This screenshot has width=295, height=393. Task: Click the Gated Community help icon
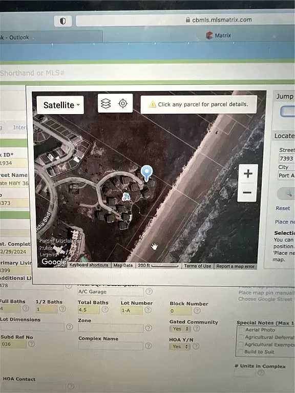[197, 329]
